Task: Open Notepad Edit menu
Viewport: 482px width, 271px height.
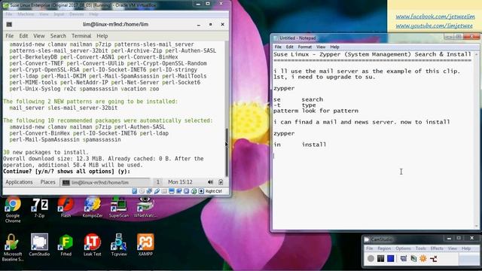Action: point(289,47)
